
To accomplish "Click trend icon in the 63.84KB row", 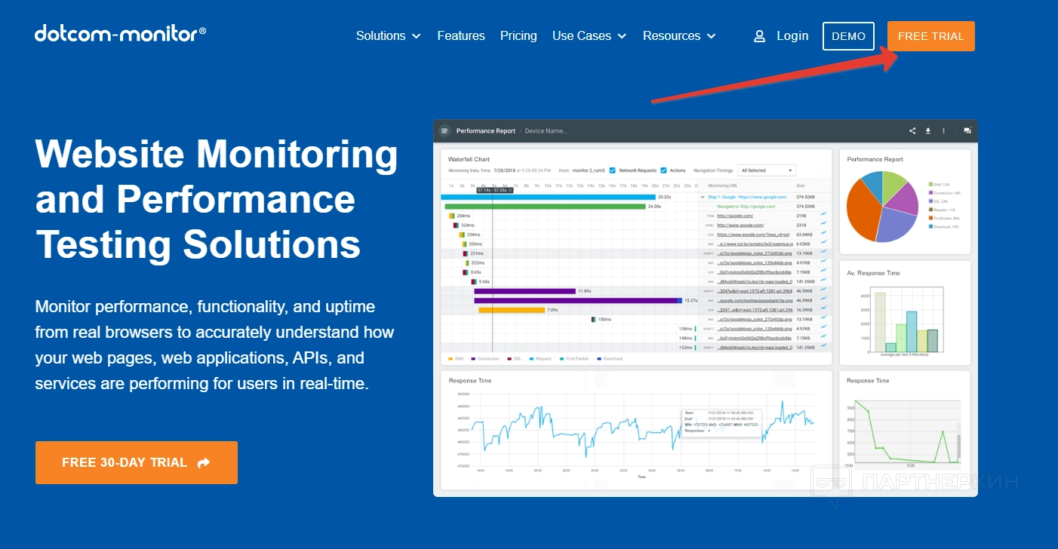I will [x=823, y=233].
